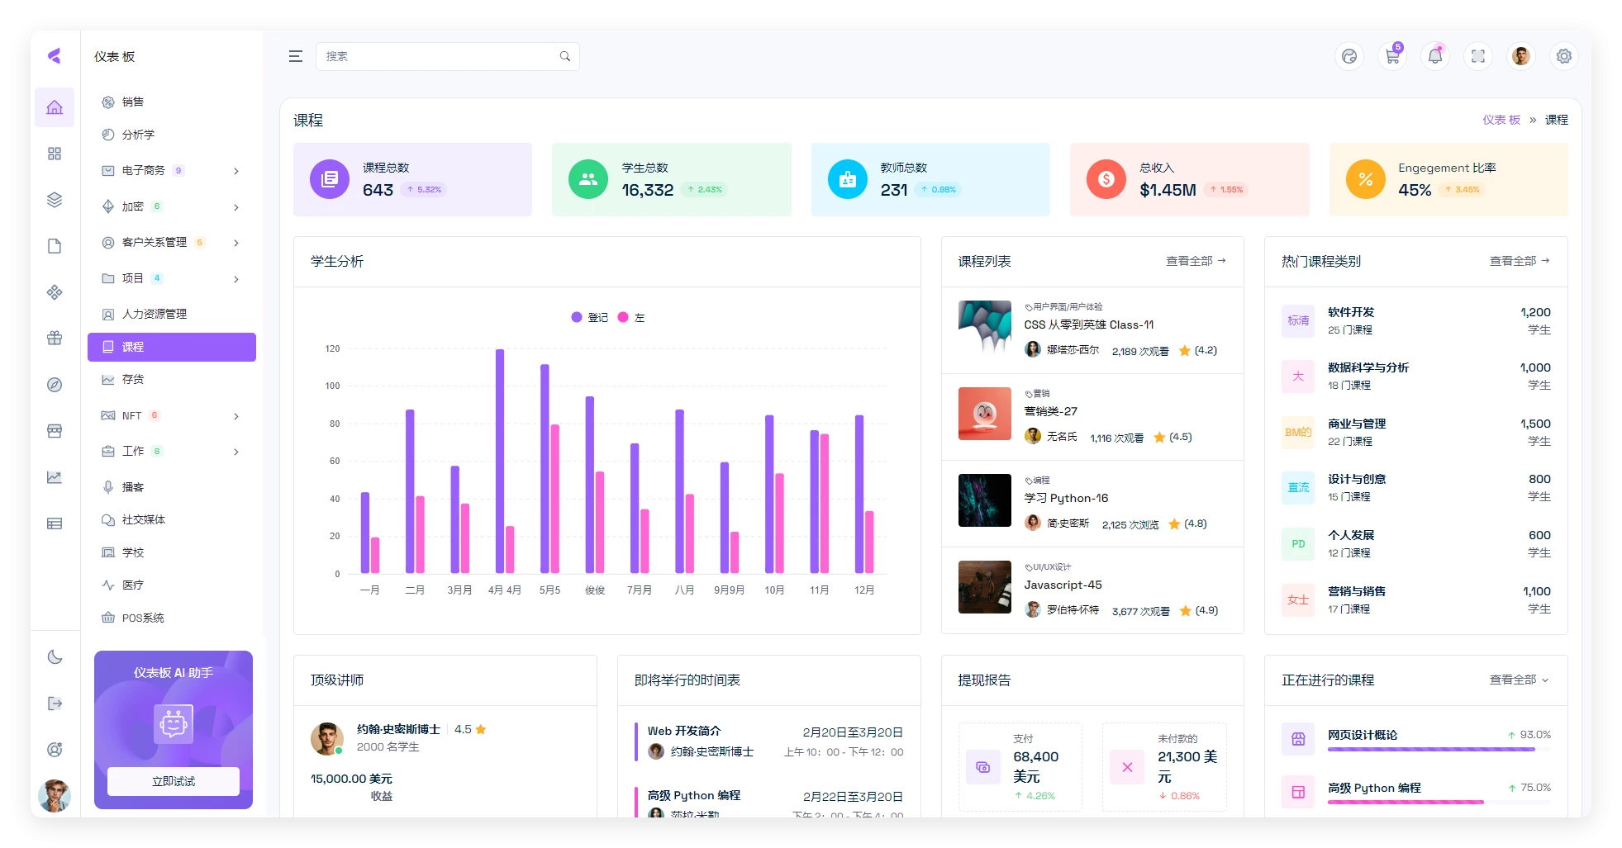Screen dimensions: 1622x848
Task: Enable dark mode with the moon icon
Action: (x=55, y=656)
